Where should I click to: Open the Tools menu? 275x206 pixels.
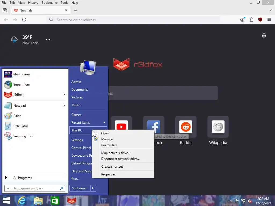coord(64,3)
